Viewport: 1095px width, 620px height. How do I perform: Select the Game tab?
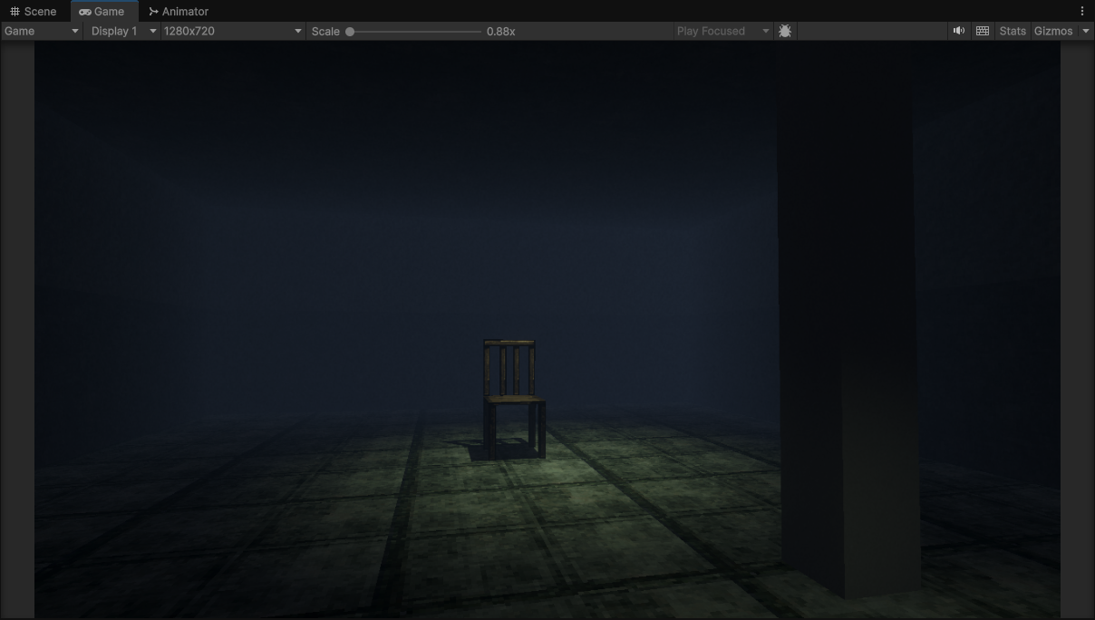pos(102,11)
